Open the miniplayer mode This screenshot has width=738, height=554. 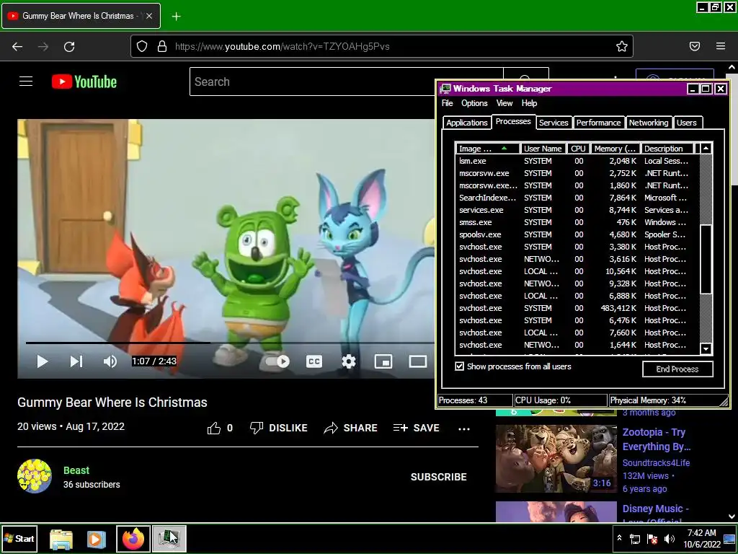[x=383, y=361]
